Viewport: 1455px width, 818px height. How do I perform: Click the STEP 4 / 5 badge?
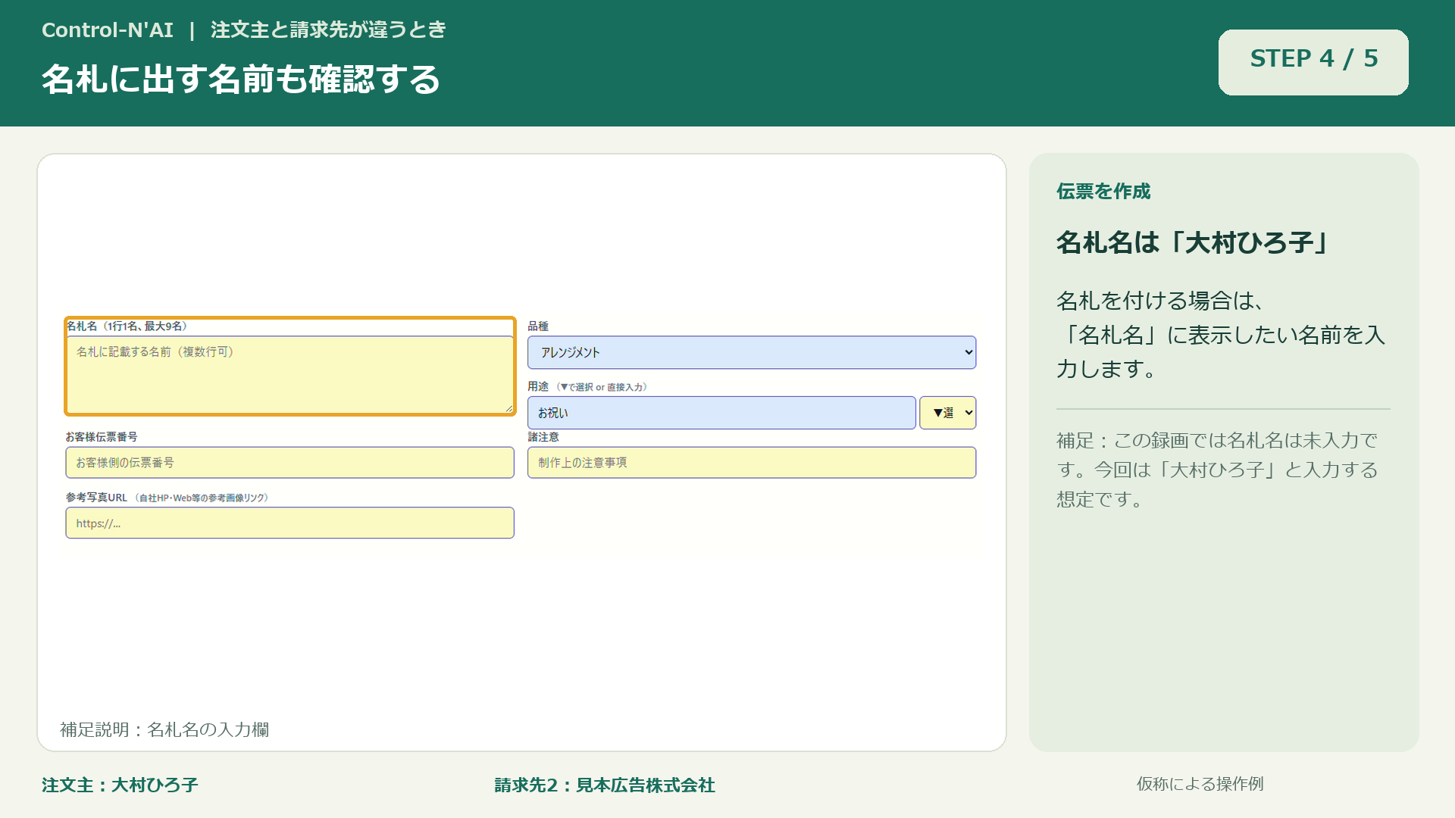click(1313, 62)
